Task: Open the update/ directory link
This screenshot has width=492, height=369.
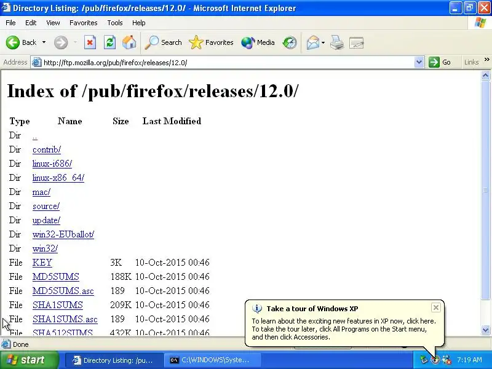Action: click(46, 220)
